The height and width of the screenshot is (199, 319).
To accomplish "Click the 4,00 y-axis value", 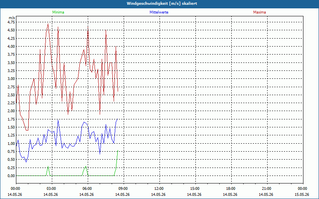I will (x=11, y=46).
